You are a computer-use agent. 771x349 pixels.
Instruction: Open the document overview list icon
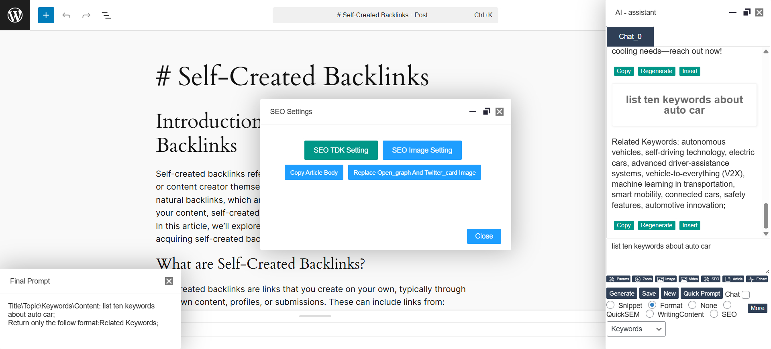coord(106,15)
